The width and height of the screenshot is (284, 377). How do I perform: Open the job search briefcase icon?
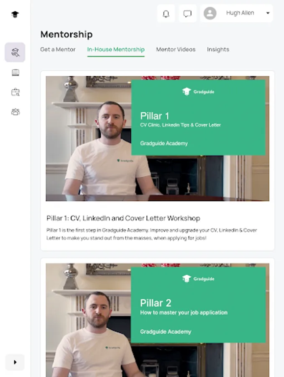pos(15,92)
